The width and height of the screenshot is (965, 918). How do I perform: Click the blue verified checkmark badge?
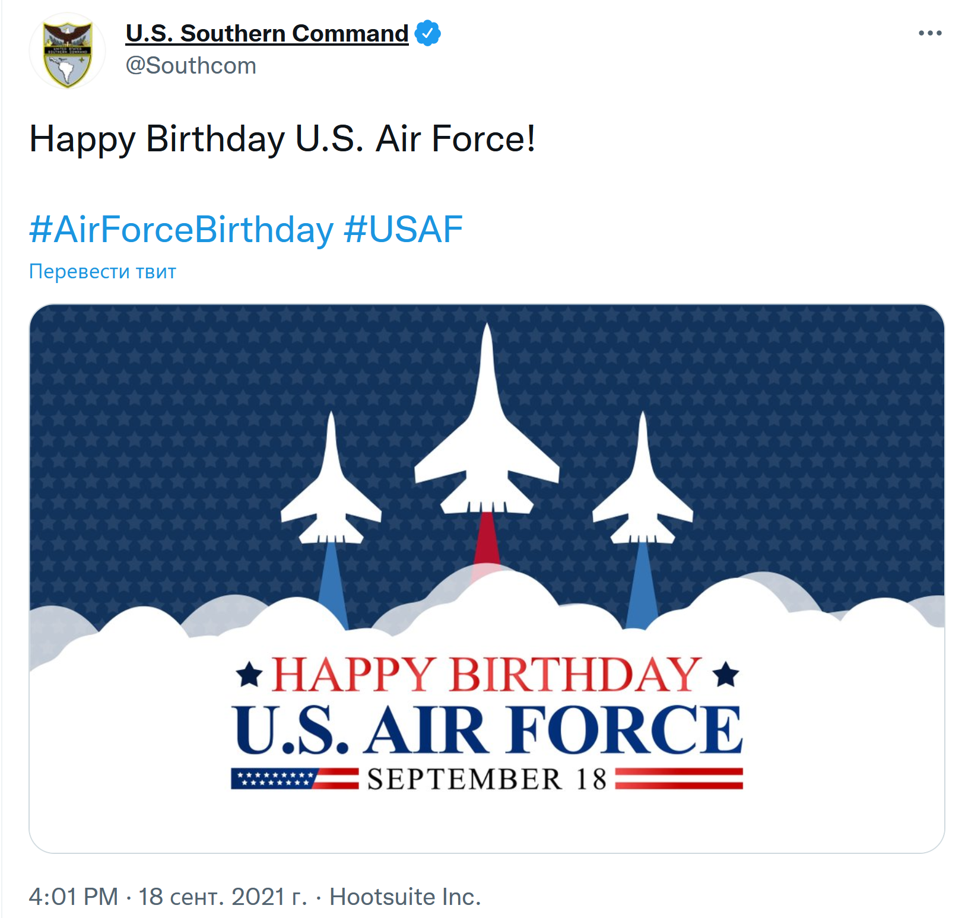(x=427, y=33)
